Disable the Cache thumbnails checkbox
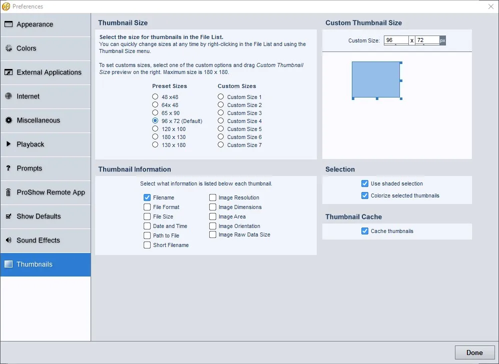This screenshot has width=499, height=364. coord(365,231)
